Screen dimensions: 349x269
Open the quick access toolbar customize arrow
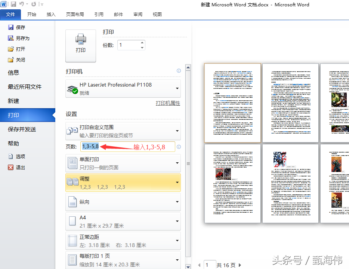point(41,4)
